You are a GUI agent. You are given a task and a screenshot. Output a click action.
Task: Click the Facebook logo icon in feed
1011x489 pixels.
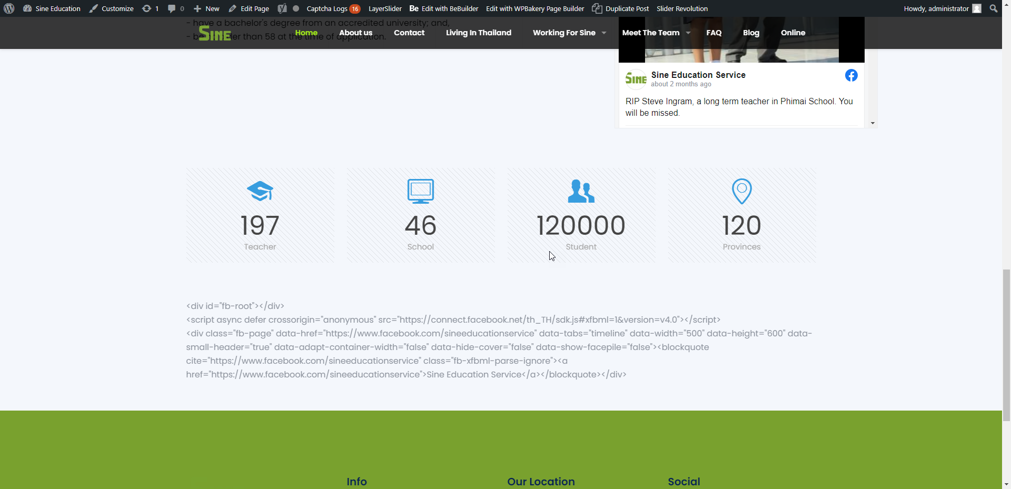[x=851, y=75]
